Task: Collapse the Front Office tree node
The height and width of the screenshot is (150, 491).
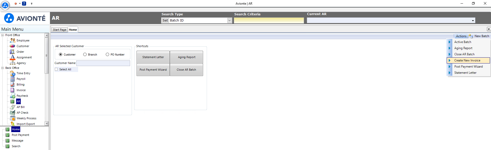Action: click(3, 35)
